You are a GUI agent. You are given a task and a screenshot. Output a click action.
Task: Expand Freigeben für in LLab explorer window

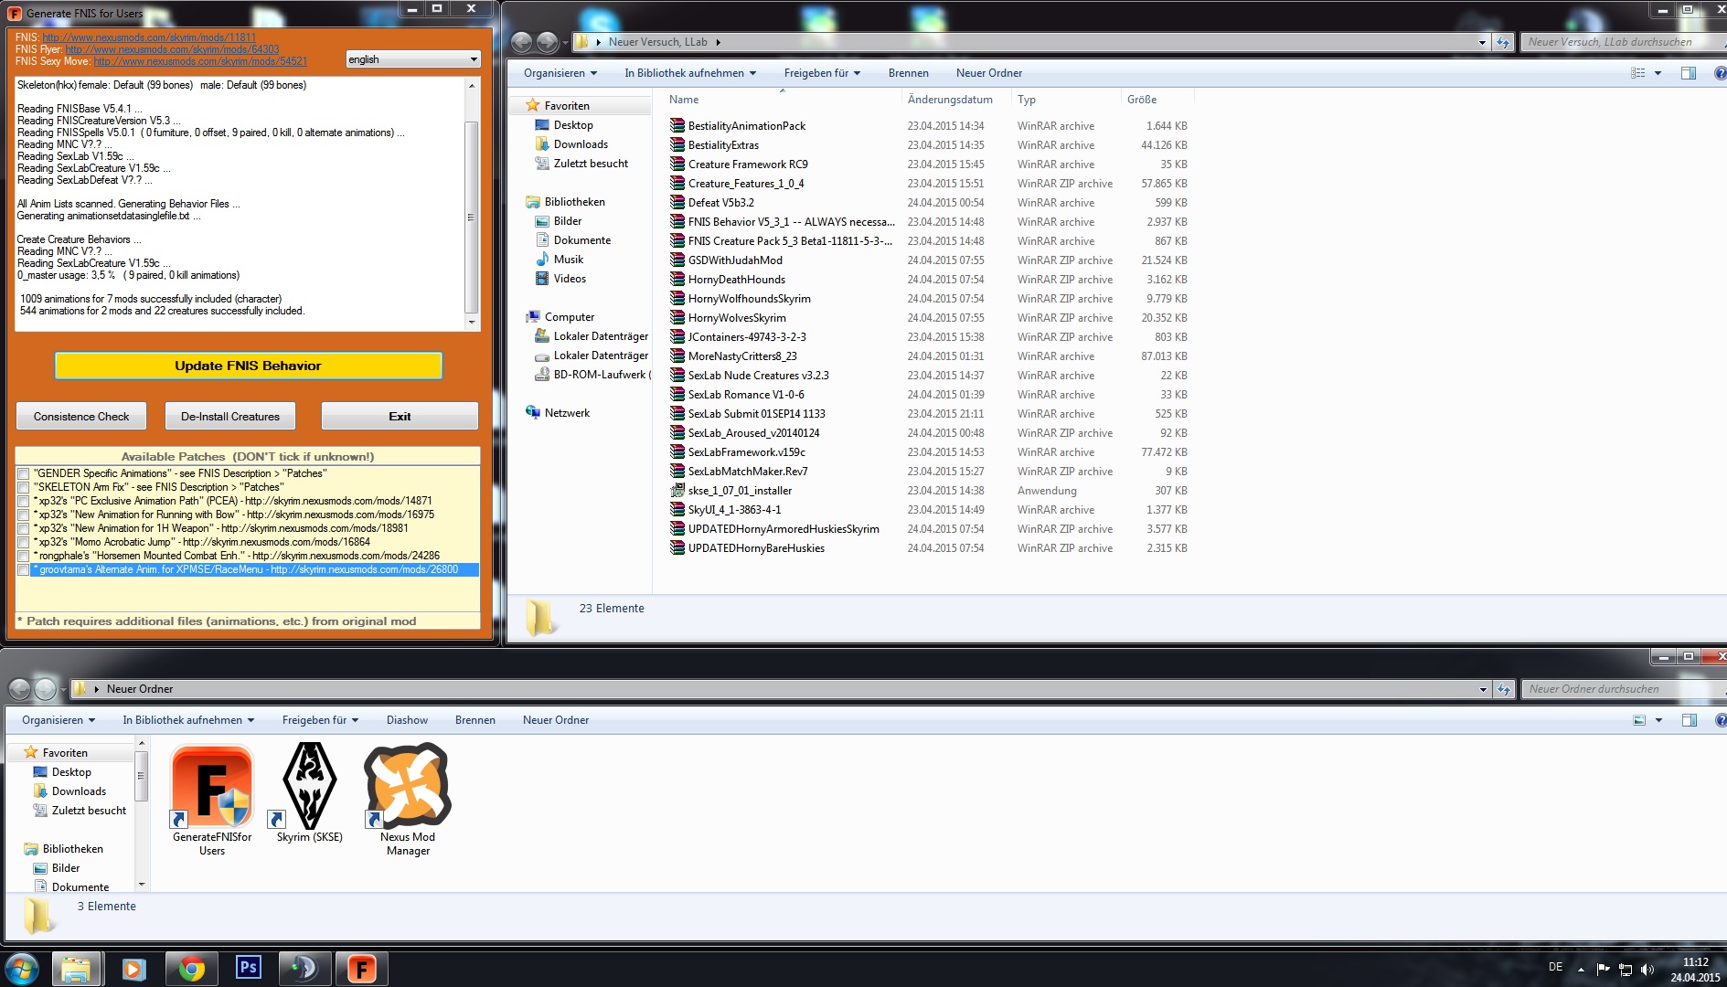(822, 73)
